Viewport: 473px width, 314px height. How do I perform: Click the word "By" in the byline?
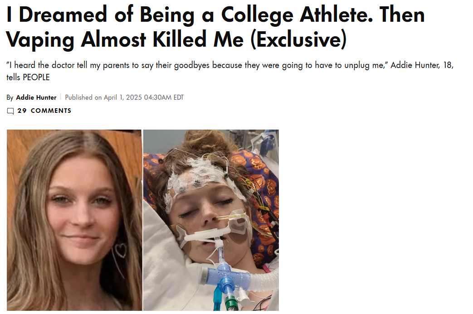[10, 97]
